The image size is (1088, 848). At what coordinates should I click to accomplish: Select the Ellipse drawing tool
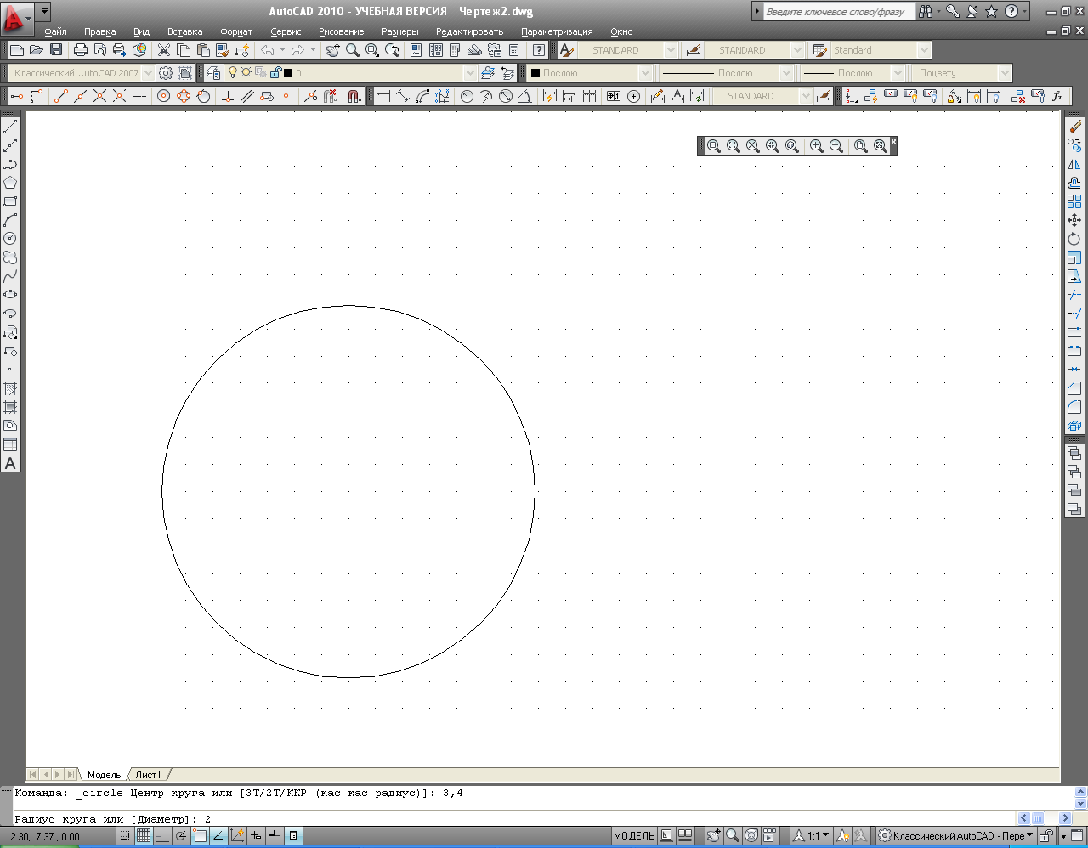pyautogui.click(x=10, y=295)
